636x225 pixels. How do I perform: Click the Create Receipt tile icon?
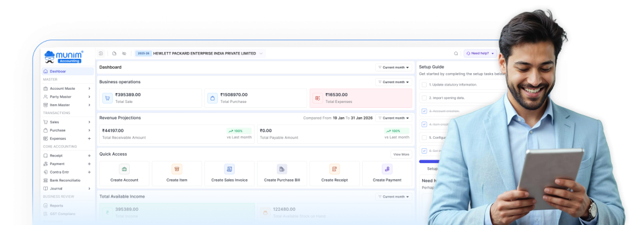[335, 169]
